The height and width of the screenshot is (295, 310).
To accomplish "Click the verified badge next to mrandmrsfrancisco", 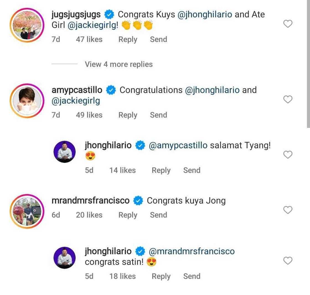I will pyautogui.click(x=138, y=200).
